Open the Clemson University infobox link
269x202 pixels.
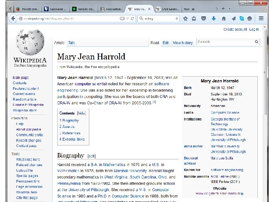226,135
